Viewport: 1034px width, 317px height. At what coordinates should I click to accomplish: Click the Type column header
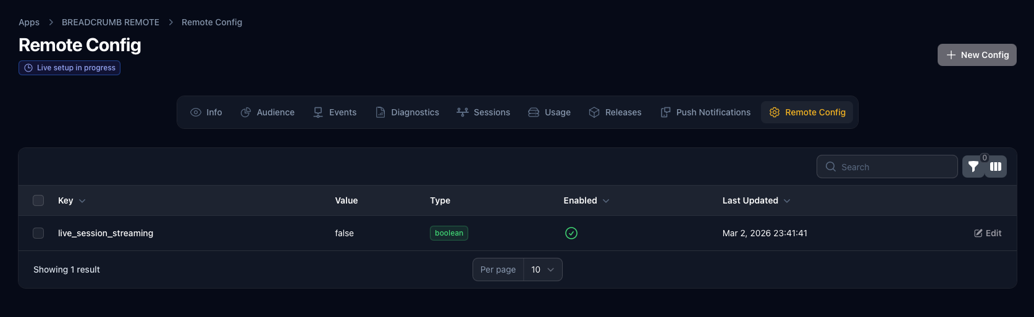440,200
